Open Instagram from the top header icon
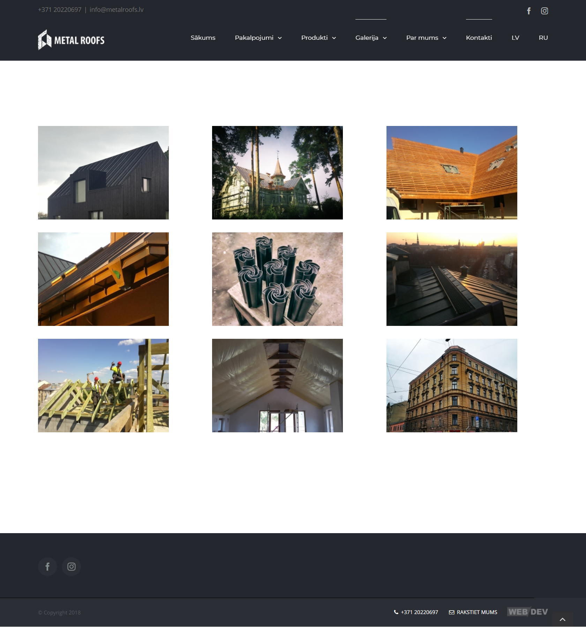Screen dimensions: 586x627 point(544,11)
